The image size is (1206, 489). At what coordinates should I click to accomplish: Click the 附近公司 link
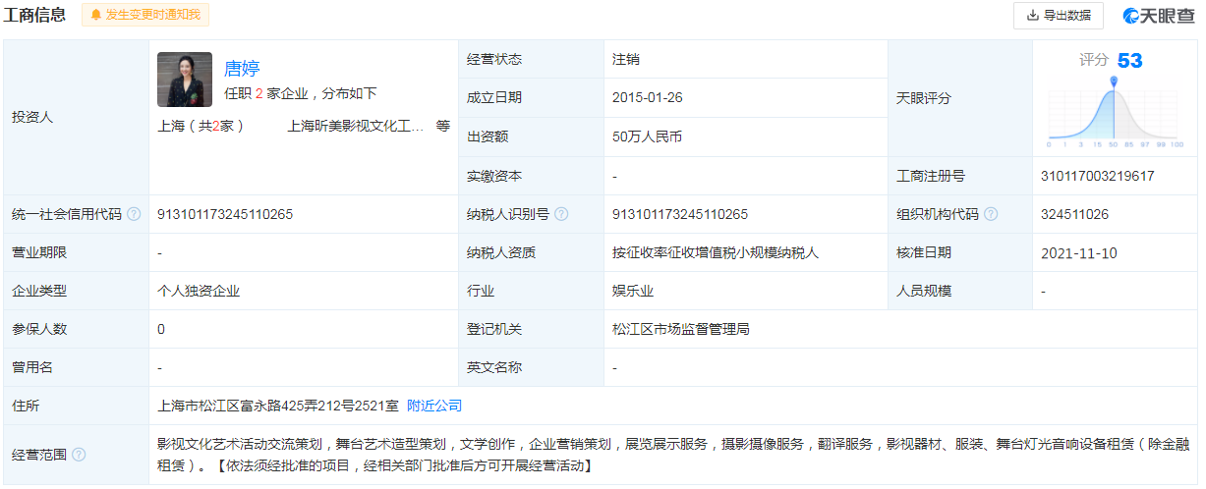tap(434, 406)
